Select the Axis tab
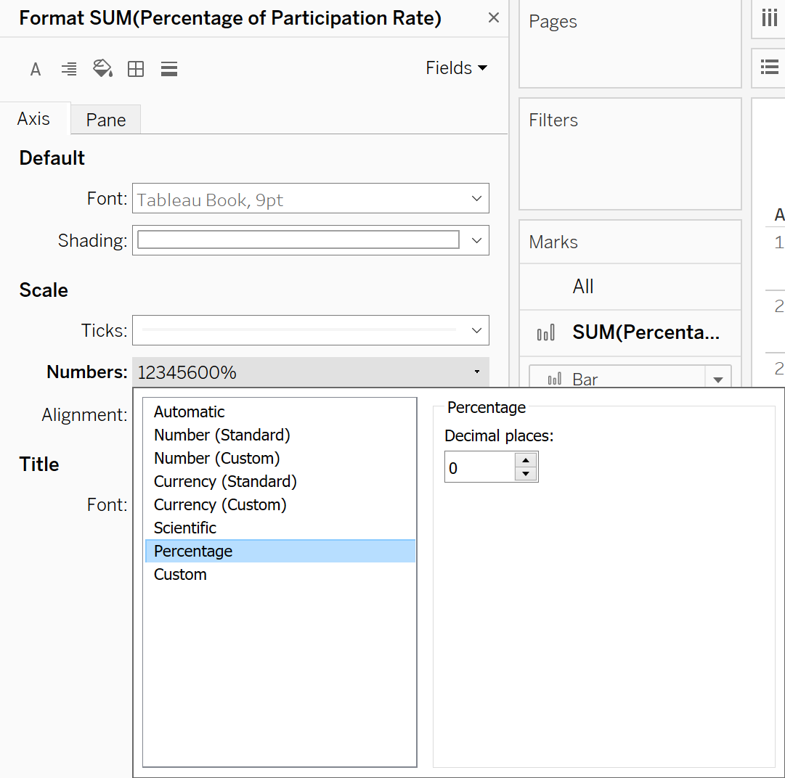The height and width of the screenshot is (778, 785). click(x=34, y=119)
